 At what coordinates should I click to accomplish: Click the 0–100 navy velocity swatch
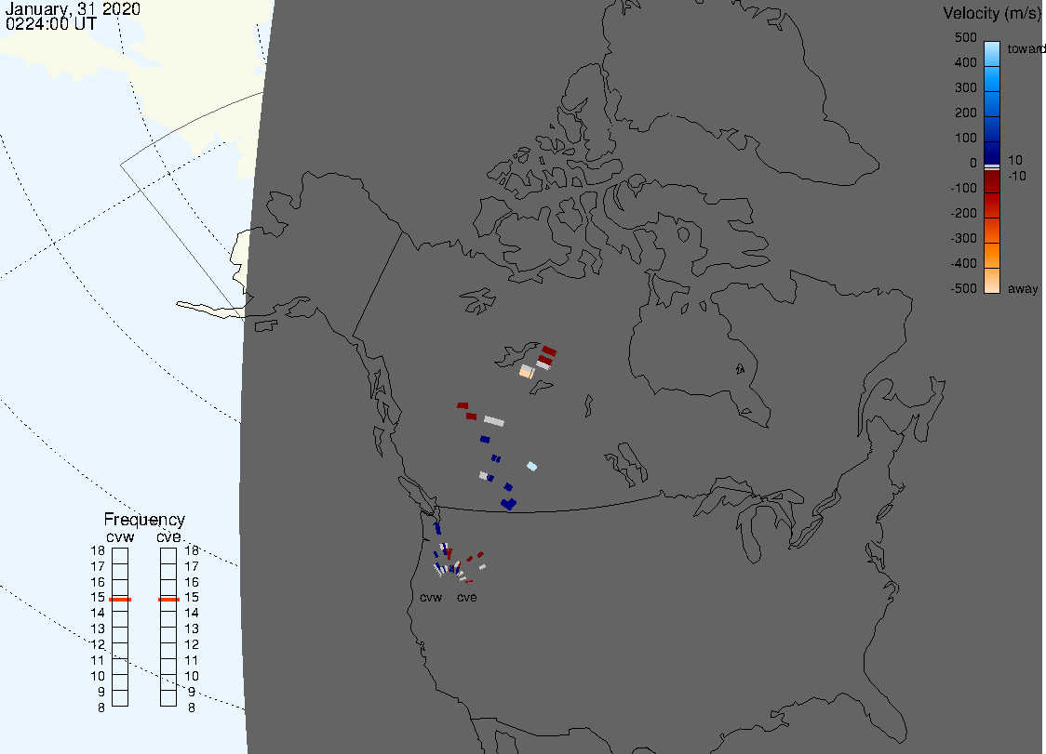[x=991, y=152]
